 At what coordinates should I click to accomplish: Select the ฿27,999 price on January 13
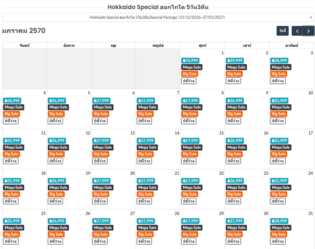pyautogui.click(x=101, y=141)
